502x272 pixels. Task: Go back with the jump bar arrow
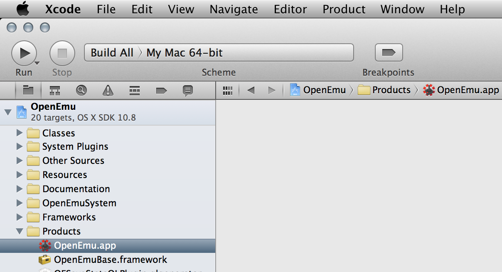point(251,90)
